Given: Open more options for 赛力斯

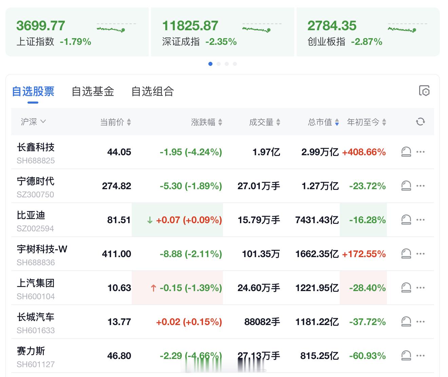Looking at the screenshot, I should click(421, 356).
